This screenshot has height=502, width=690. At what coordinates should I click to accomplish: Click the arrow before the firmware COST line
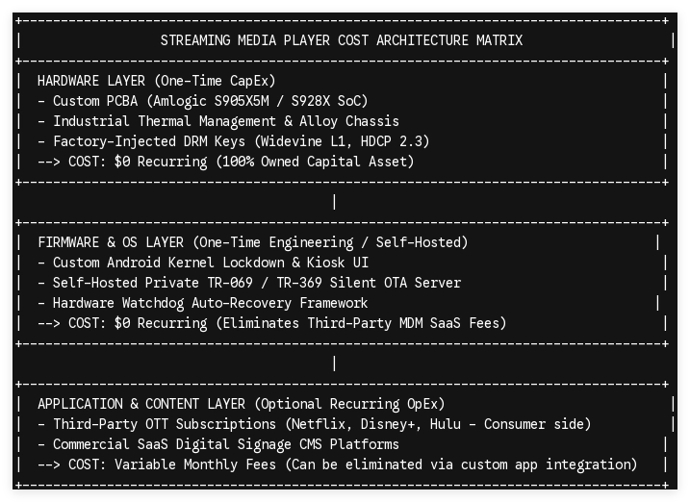pos(49,323)
